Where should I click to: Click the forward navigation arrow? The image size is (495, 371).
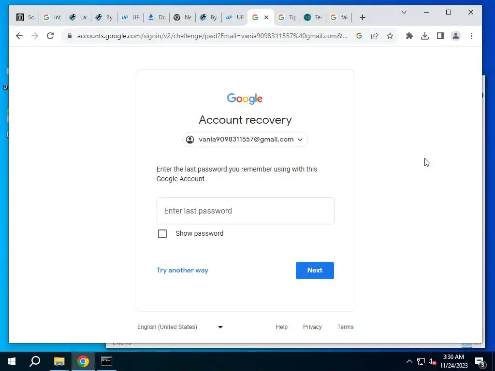coord(35,36)
